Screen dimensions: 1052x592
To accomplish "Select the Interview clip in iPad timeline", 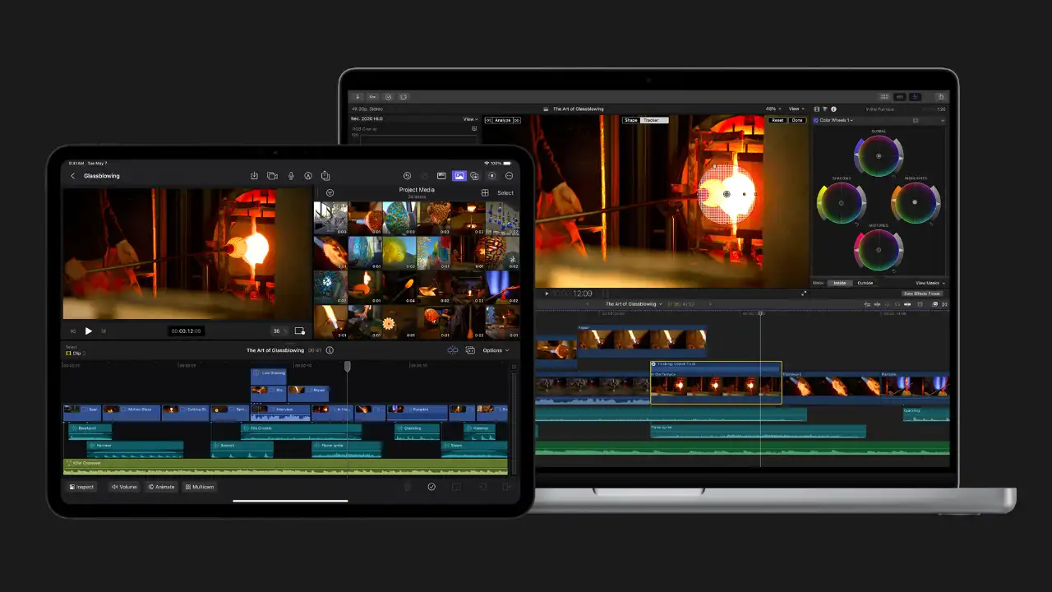I will pyautogui.click(x=280, y=412).
